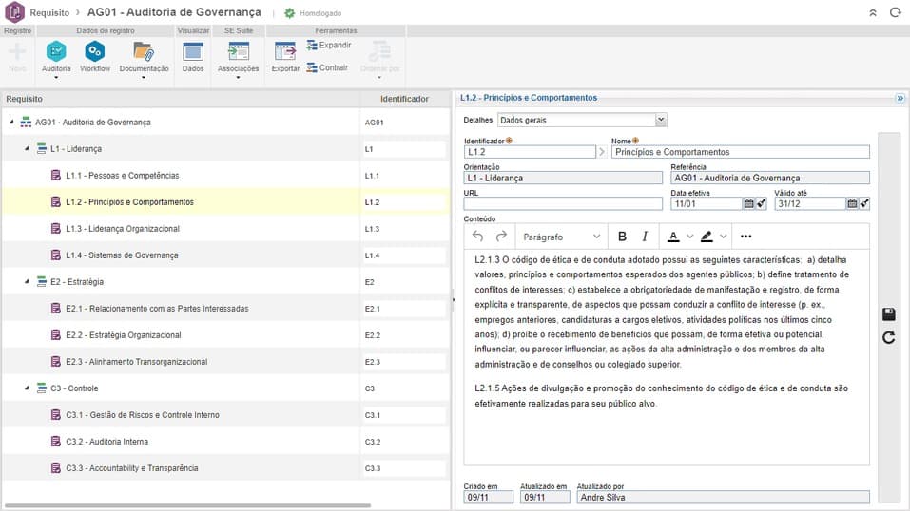
Task: Open the Documentação toolbar button
Action: point(144,57)
